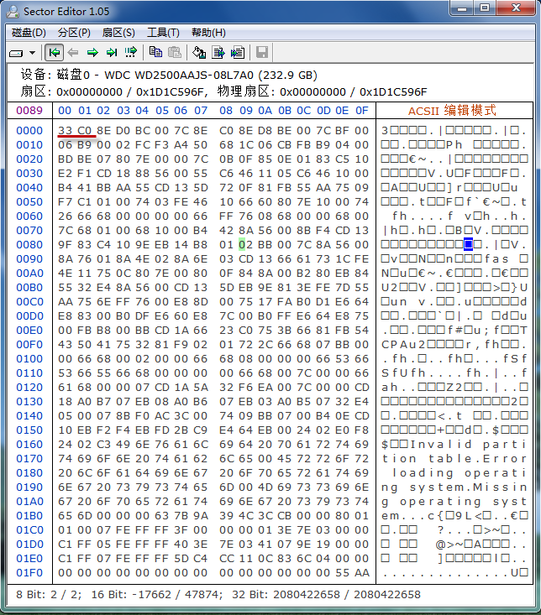Click the ACSII 编辑模式 header
Viewport: 541px width, 615px height.
pyautogui.click(x=452, y=111)
